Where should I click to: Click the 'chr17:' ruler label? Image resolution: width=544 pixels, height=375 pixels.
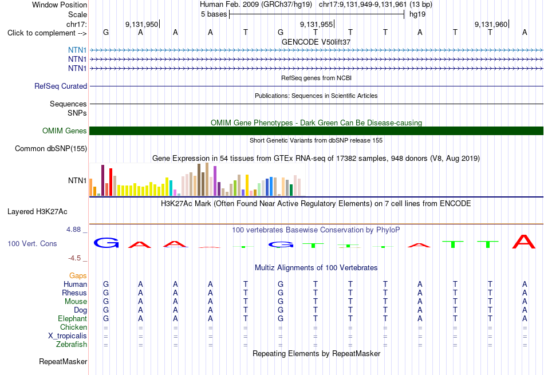pos(76,24)
